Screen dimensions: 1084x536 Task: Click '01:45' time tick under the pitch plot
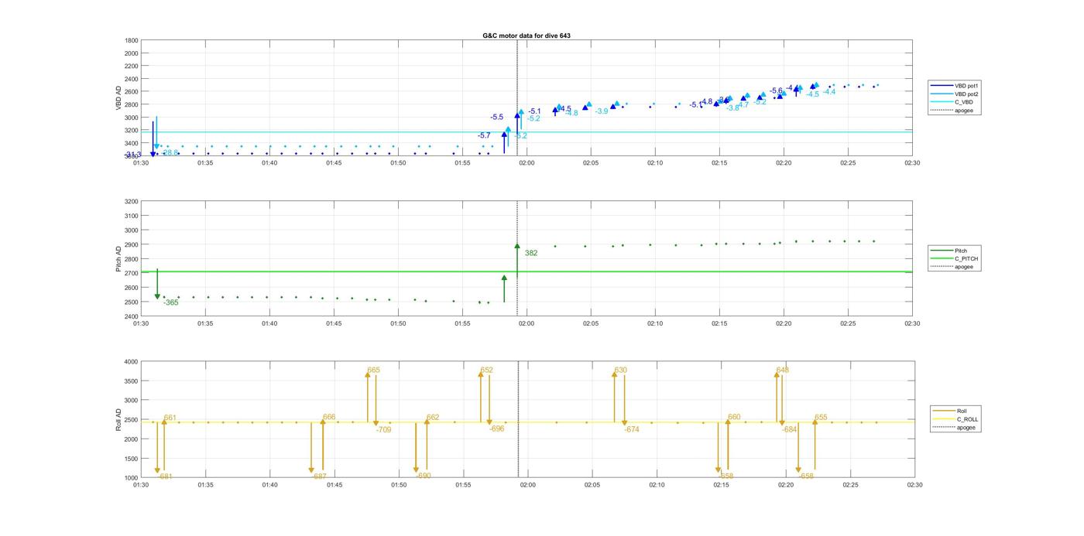click(x=334, y=324)
